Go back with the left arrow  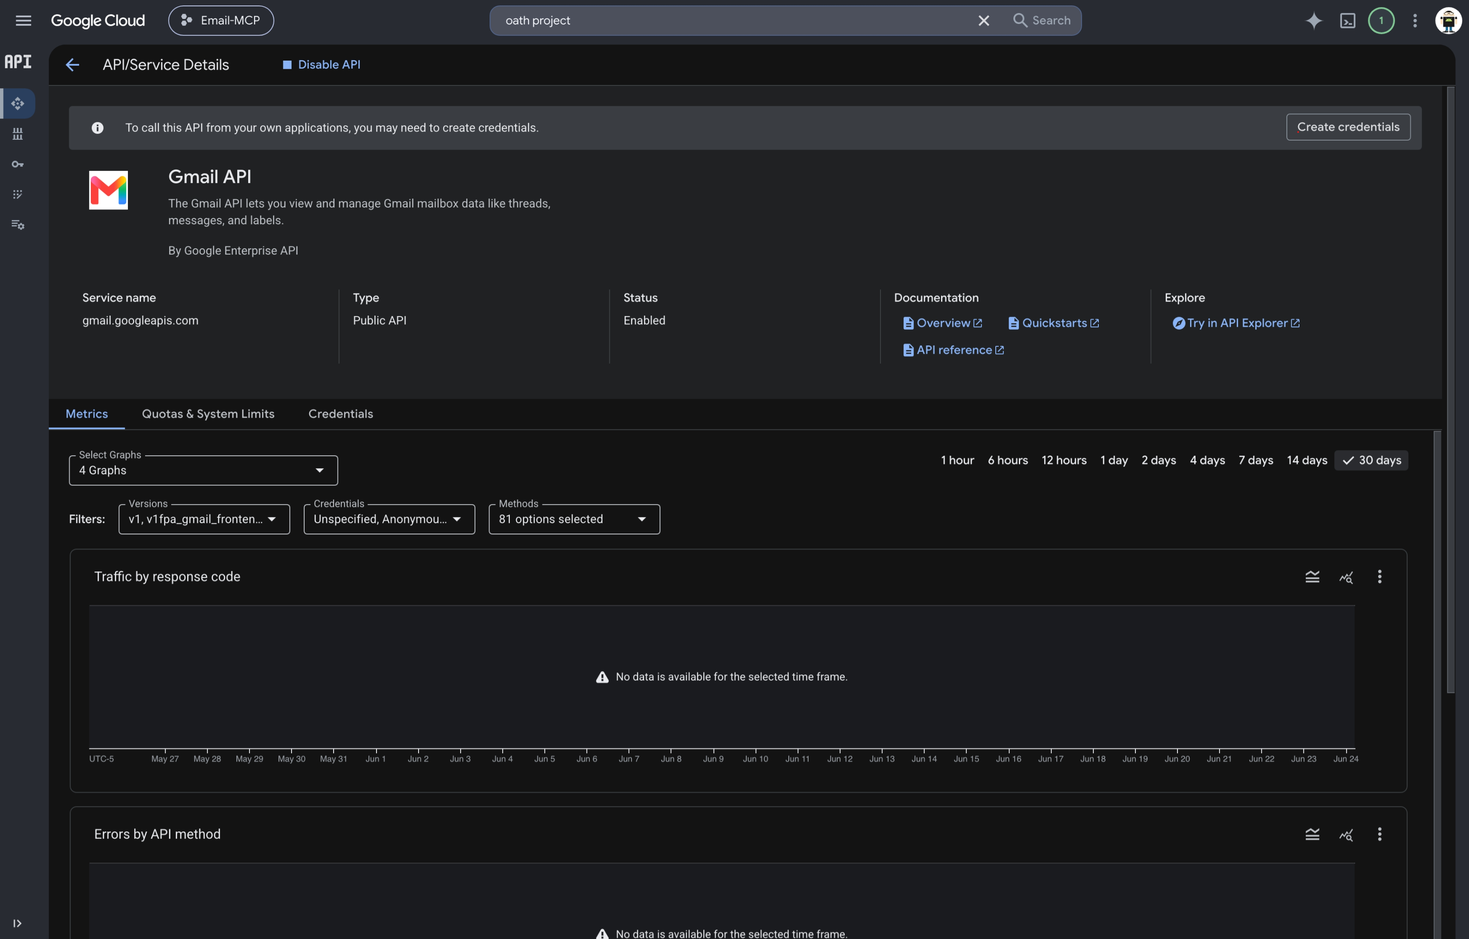(73, 65)
